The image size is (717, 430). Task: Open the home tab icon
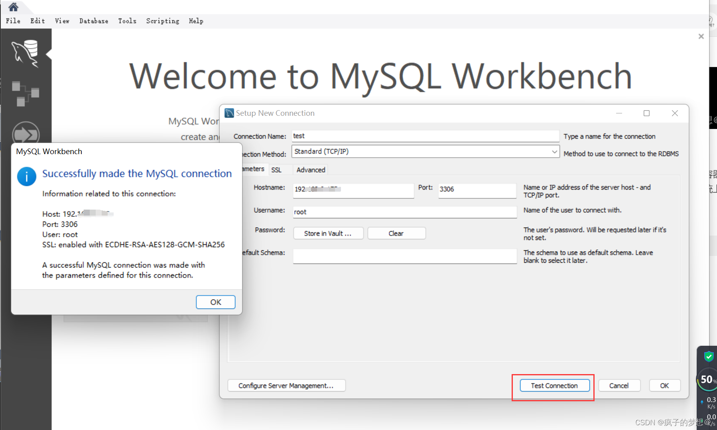13,7
